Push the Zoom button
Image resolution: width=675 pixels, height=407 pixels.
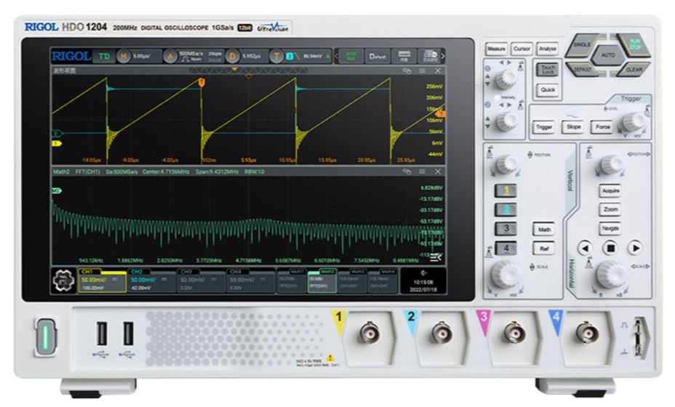tap(610, 209)
